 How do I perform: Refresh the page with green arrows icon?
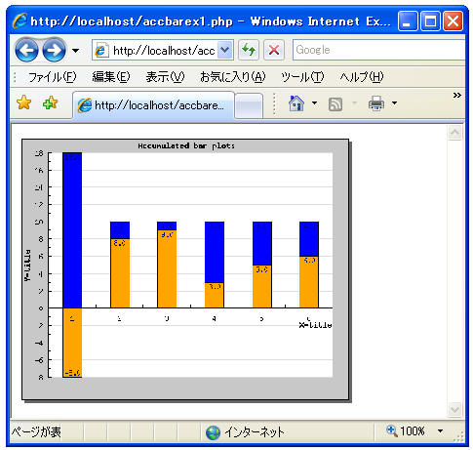click(x=249, y=50)
